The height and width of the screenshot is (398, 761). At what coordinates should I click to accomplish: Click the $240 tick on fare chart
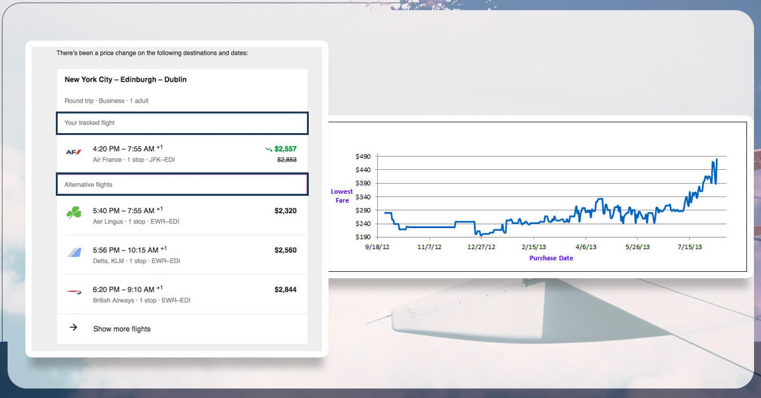point(363,224)
